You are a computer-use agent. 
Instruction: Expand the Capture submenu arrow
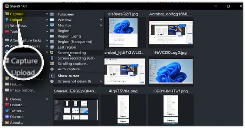tap(47, 14)
